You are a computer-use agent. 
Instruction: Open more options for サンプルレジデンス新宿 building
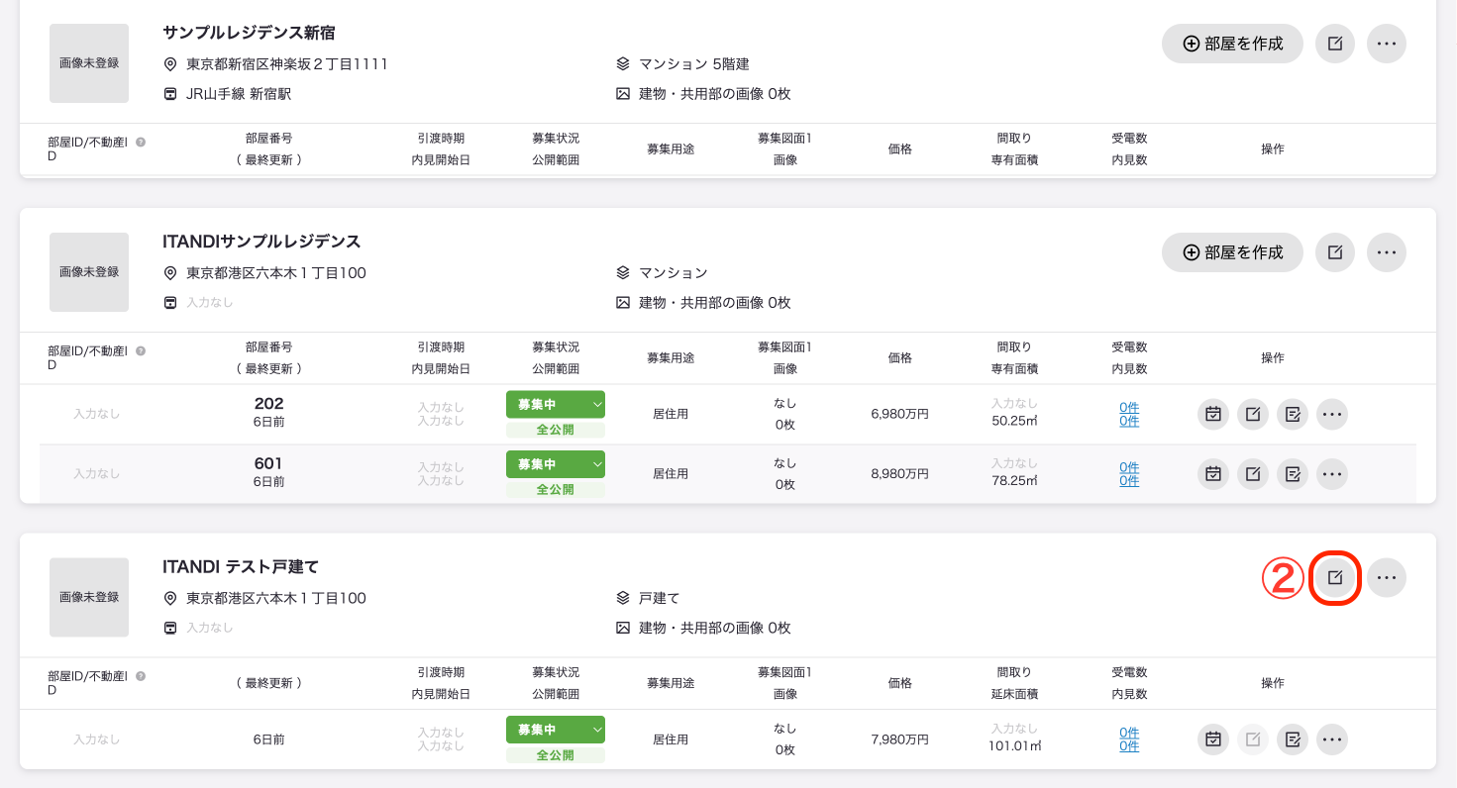tap(1387, 44)
